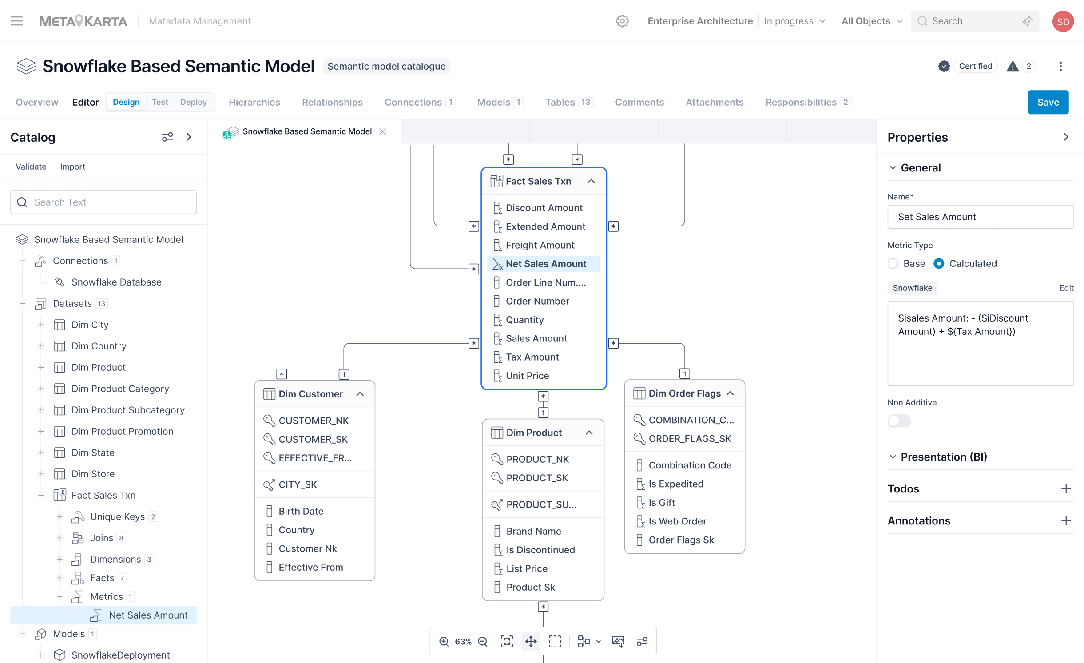The image size is (1084, 663).
Task: Open the In progress status dropdown
Action: [x=794, y=21]
